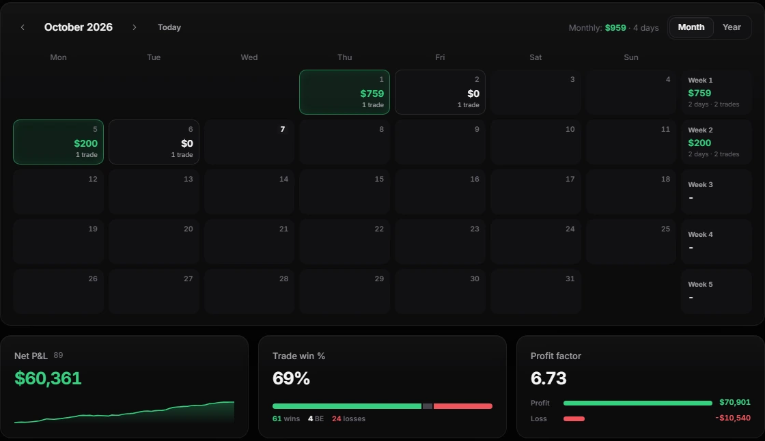Click the 24 losses label
765x441 pixels.
pos(348,418)
